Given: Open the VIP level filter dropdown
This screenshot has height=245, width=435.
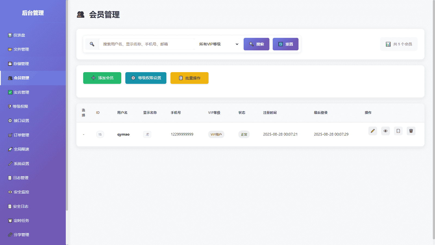Looking at the screenshot, I should click(219, 44).
